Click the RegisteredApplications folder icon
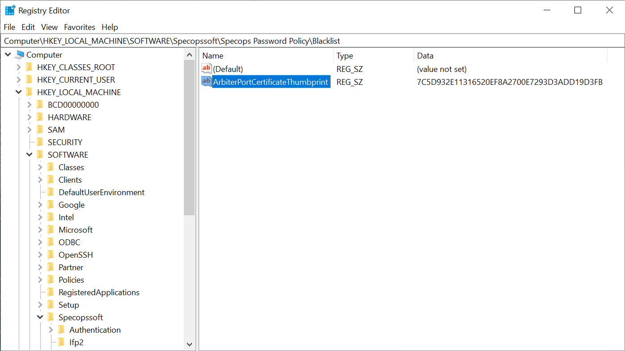The width and height of the screenshot is (625, 351). click(51, 292)
